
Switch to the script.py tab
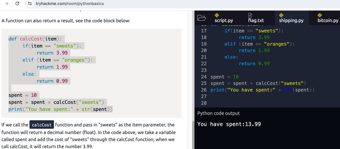224,21
